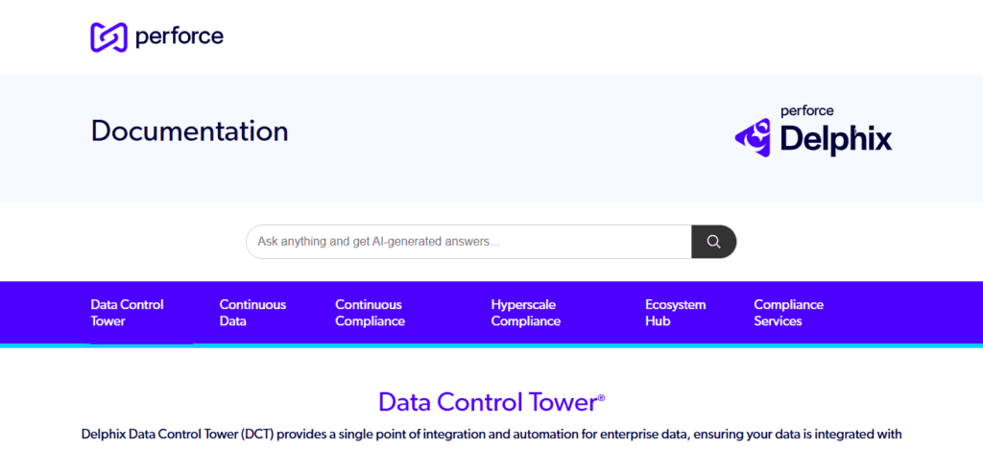Screen dimensions: 983x449
Task: Click the Documentation heading
Action: tap(189, 130)
